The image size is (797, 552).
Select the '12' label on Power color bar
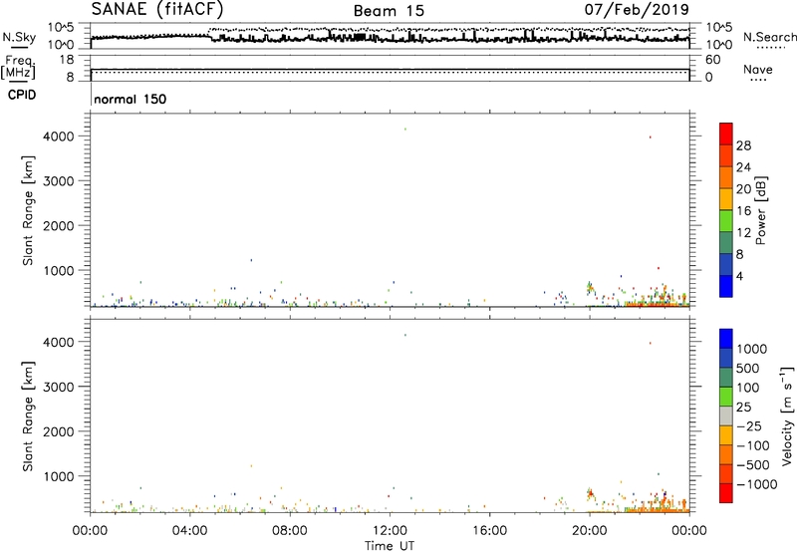[x=743, y=233]
